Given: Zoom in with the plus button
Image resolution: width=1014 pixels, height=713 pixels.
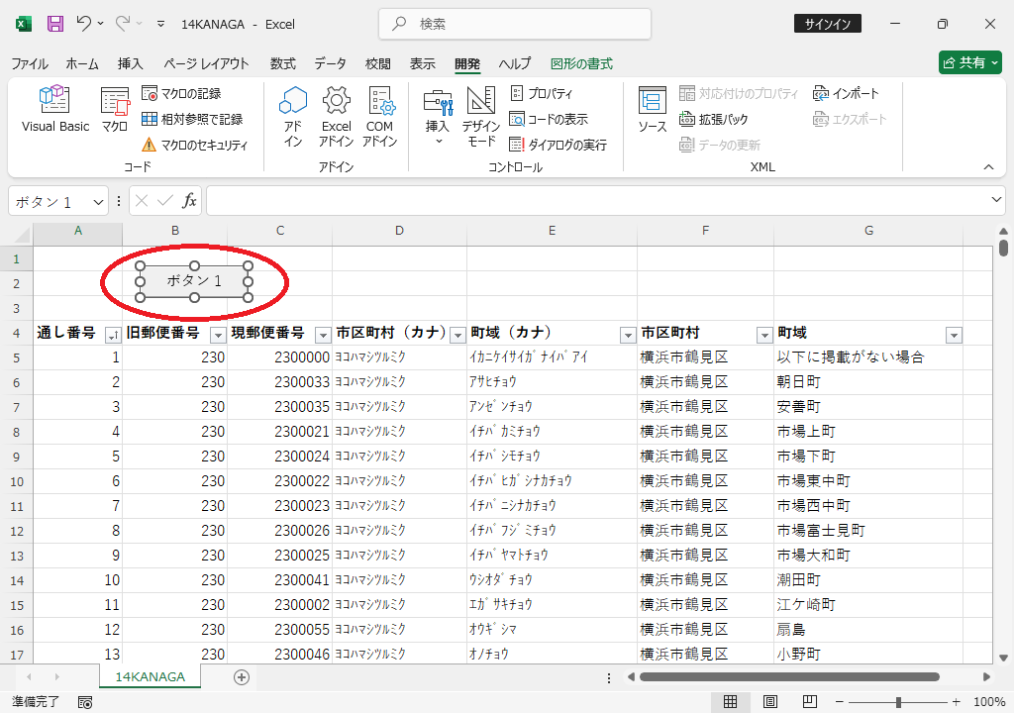Looking at the screenshot, I should [x=957, y=702].
